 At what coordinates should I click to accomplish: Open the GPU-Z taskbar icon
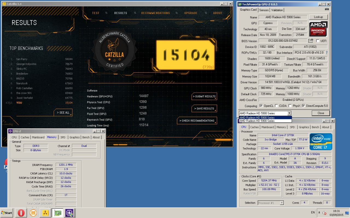(x=57, y=213)
